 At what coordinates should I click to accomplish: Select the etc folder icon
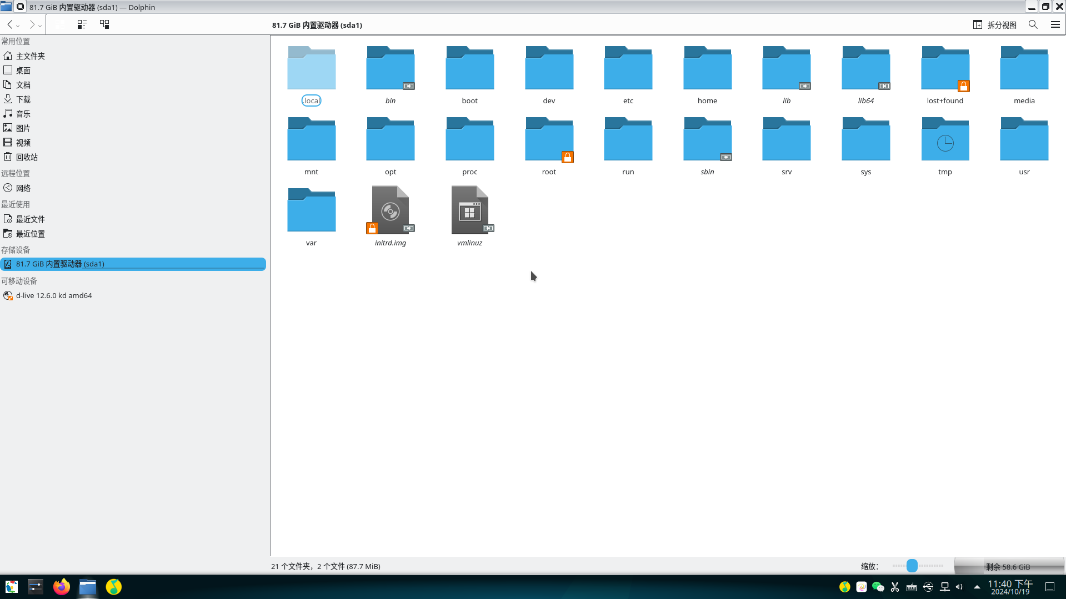click(x=628, y=68)
